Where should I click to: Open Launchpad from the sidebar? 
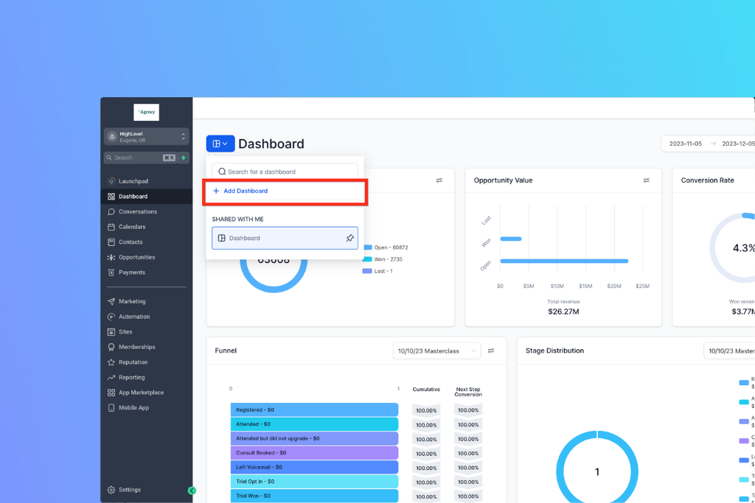[x=133, y=181]
